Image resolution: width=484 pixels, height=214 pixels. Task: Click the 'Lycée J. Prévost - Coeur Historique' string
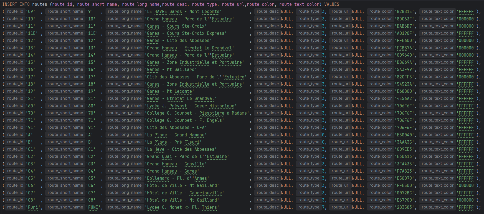coord(191,106)
